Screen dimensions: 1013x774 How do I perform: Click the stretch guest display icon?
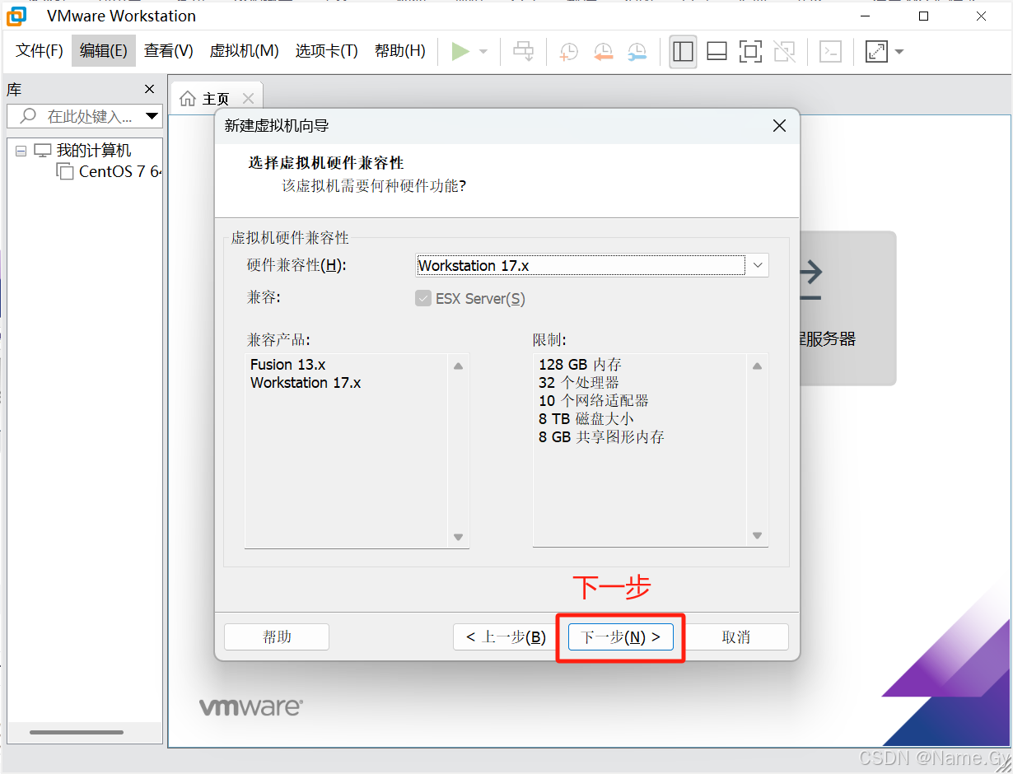click(x=876, y=52)
